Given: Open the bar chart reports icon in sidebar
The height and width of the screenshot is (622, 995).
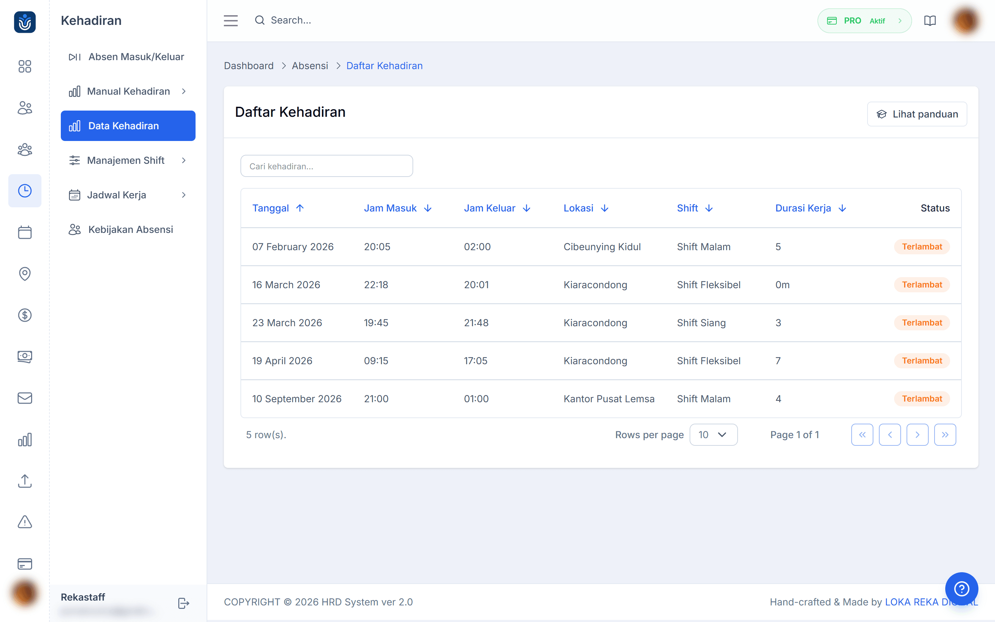Looking at the screenshot, I should (x=25, y=440).
